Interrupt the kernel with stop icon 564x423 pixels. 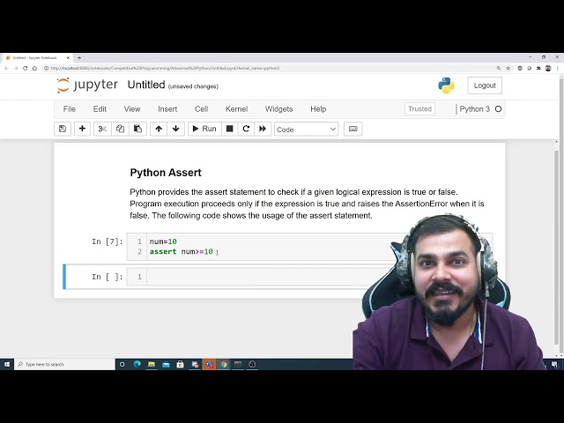pyautogui.click(x=229, y=129)
